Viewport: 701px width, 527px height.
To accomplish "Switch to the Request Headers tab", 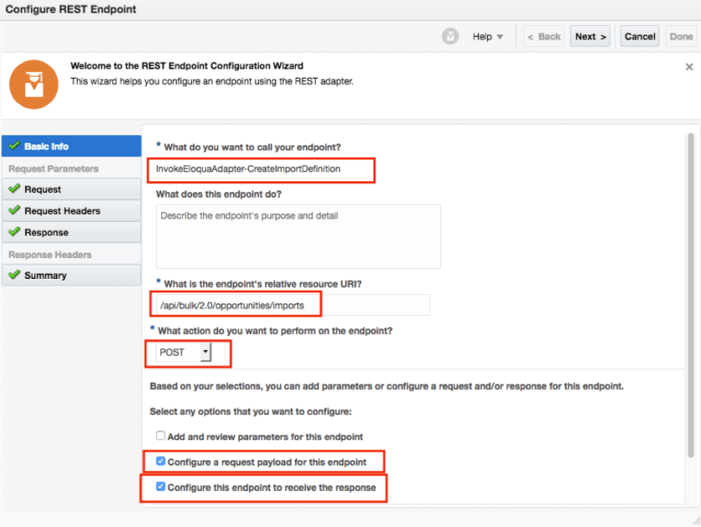I will click(x=71, y=211).
